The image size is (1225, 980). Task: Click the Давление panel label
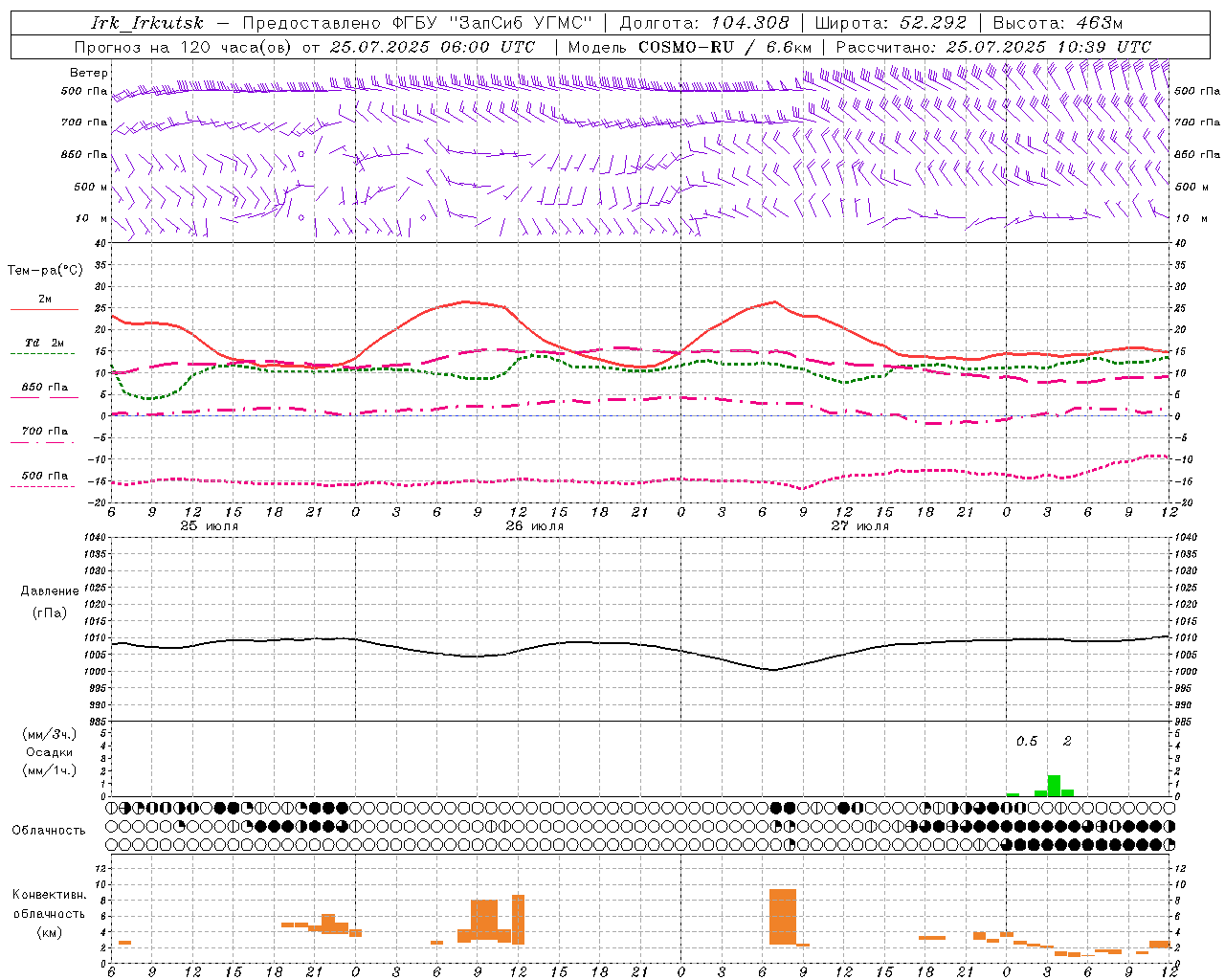pyautogui.click(x=49, y=591)
